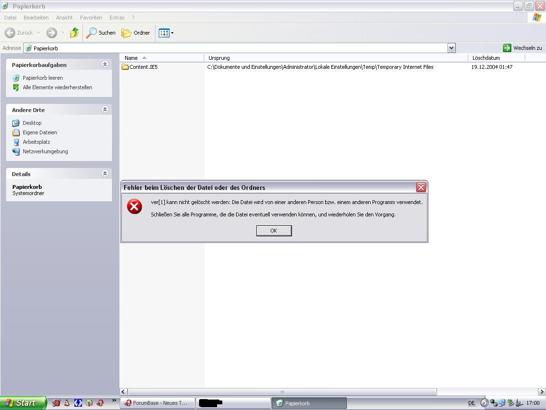Click the first quick launch icon
The image size is (546, 410).
(x=56, y=403)
